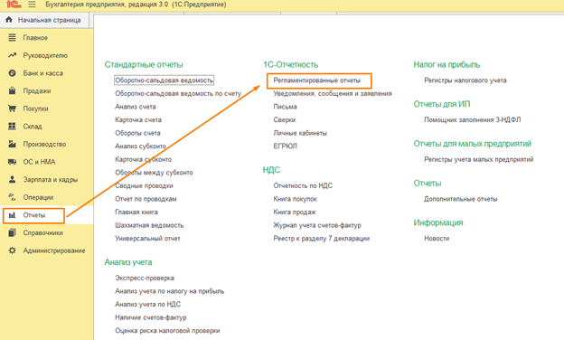Open the Новости link
564x340 pixels.
click(437, 238)
